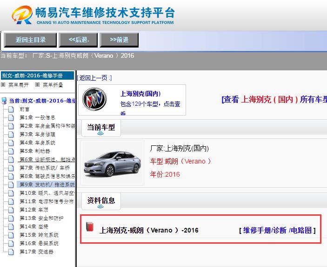Click the Buick brand logo emblem
The width and height of the screenshot is (327, 267).
[x=94, y=99]
